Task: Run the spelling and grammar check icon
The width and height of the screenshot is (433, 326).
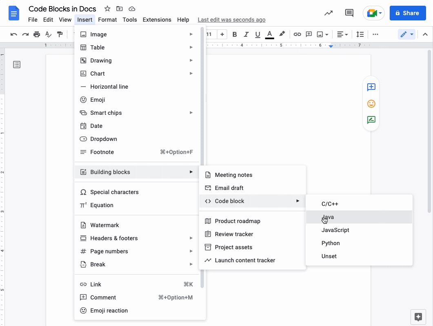Action: [x=48, y=34]
